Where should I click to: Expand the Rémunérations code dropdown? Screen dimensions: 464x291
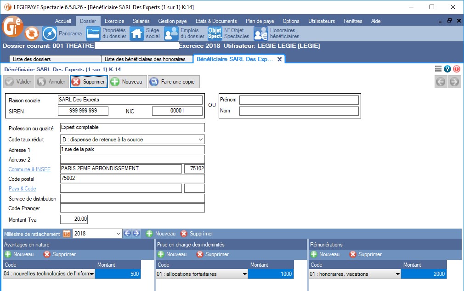coord(397,274)
